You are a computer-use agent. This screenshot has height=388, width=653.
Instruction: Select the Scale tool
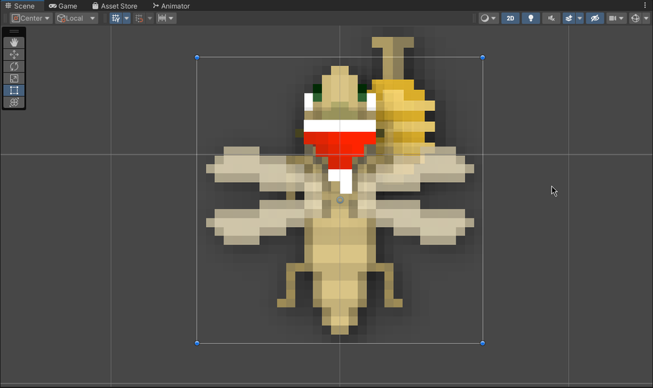[x=14, y=78]
